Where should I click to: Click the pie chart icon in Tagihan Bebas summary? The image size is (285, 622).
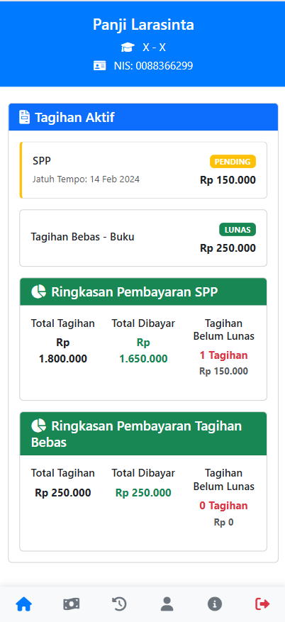pos(38,426)
